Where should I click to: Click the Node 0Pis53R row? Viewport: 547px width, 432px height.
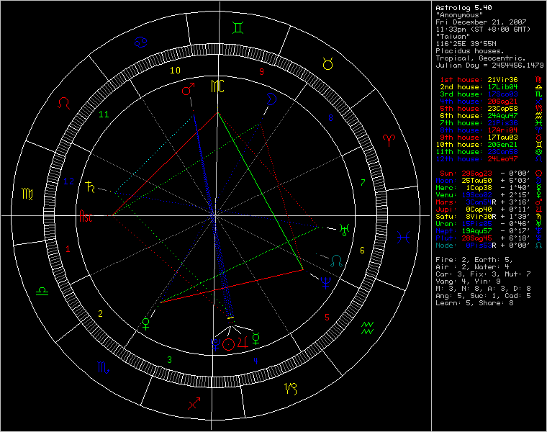[489, 246]
